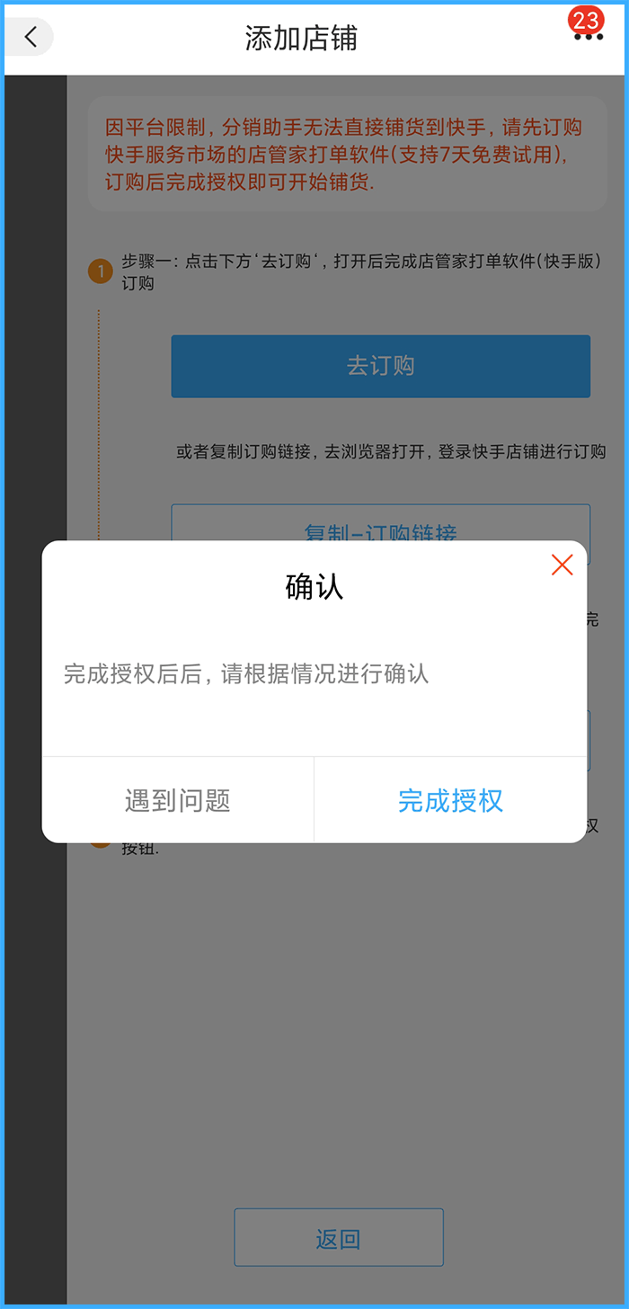
Task: Click the orange dotted step connector line
Action: click(x=98, y=423)
